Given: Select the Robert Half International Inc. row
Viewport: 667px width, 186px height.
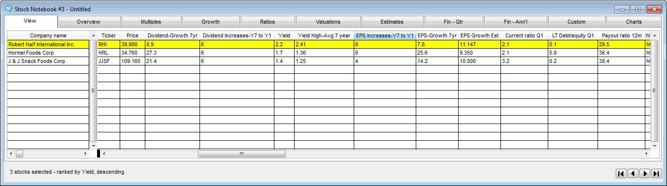Looking at the screenshot, I should click(x=48, y=44).
